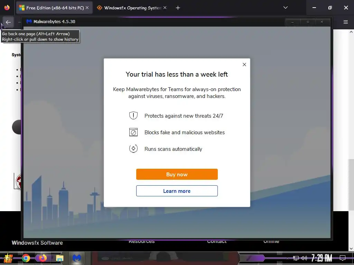The width and height of the screenshot is (354, 265).
Task: Select text Runs scans automatically
Action: [173, 149]
